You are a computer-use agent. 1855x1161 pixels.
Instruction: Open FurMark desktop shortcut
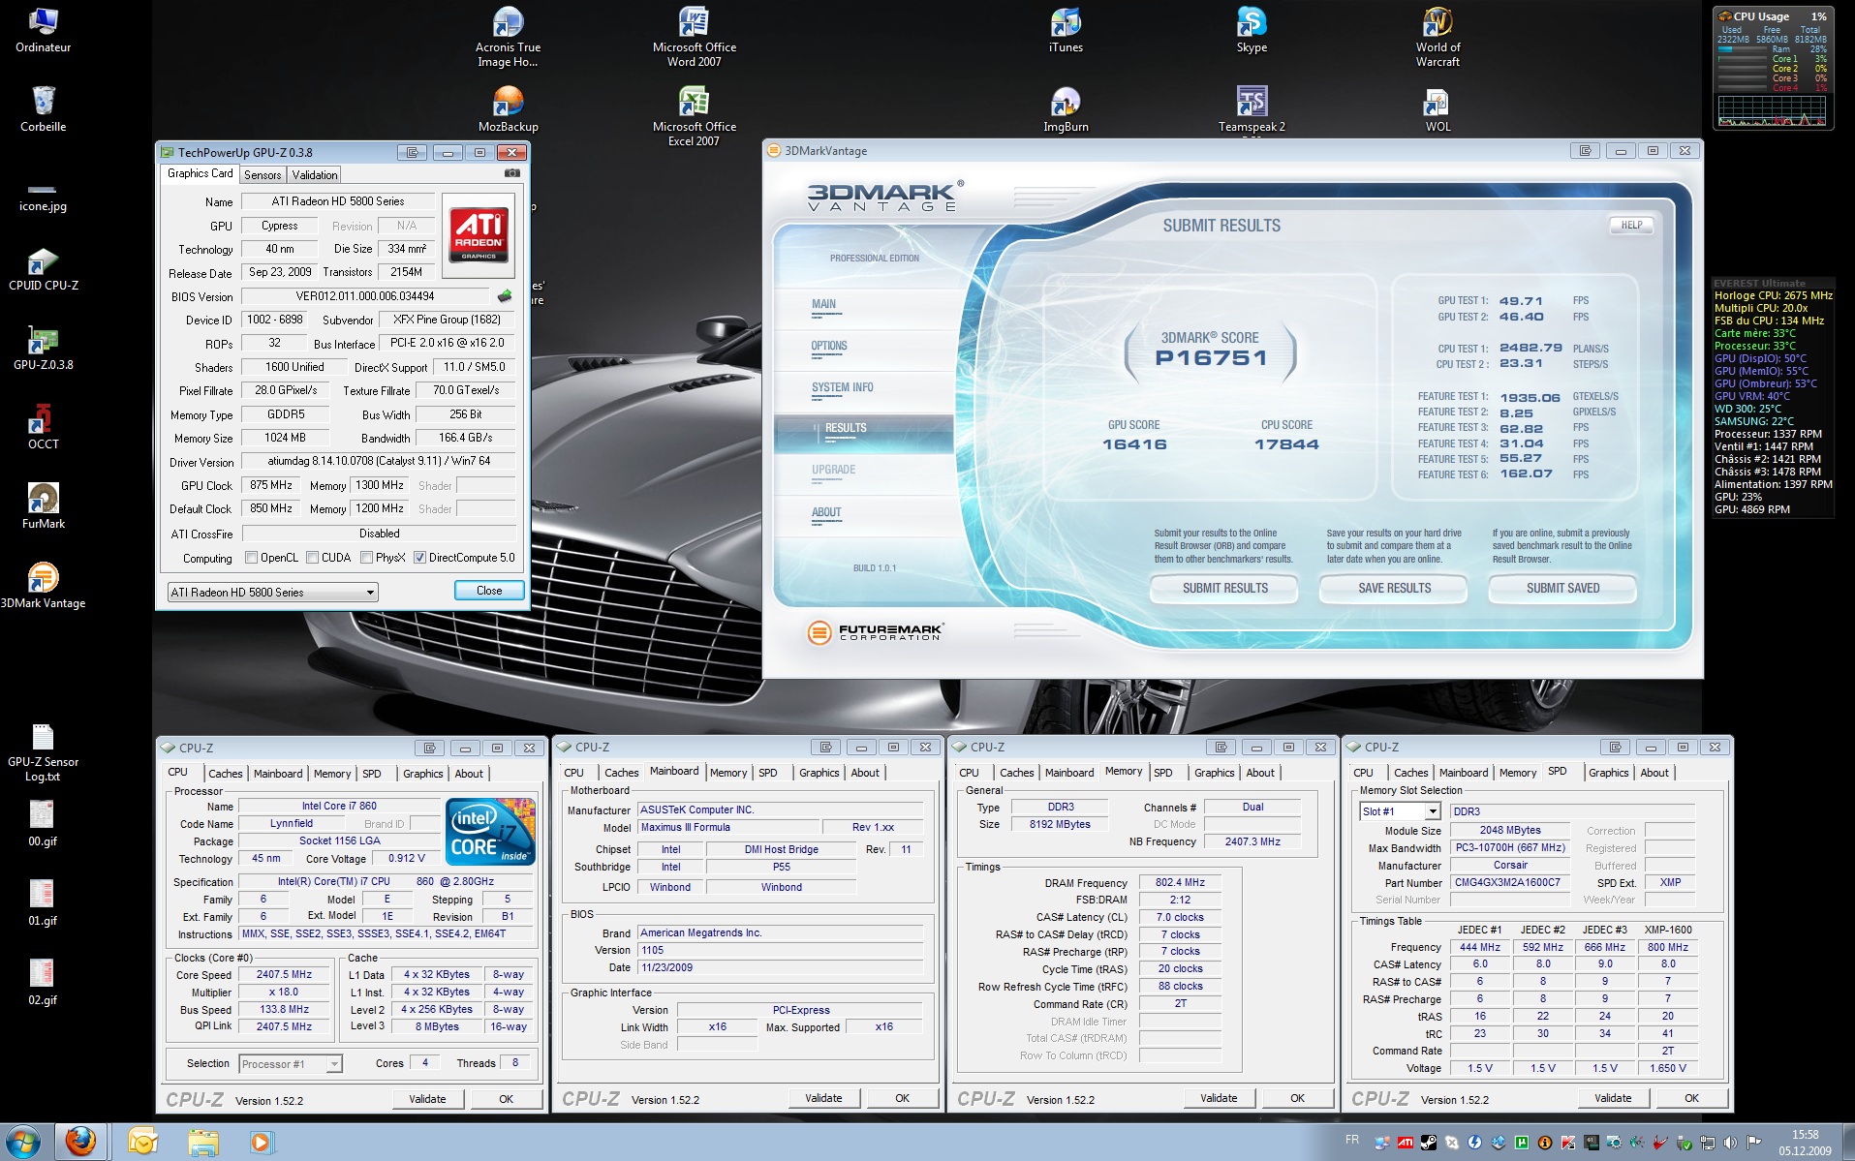click(x=44, y=500)
